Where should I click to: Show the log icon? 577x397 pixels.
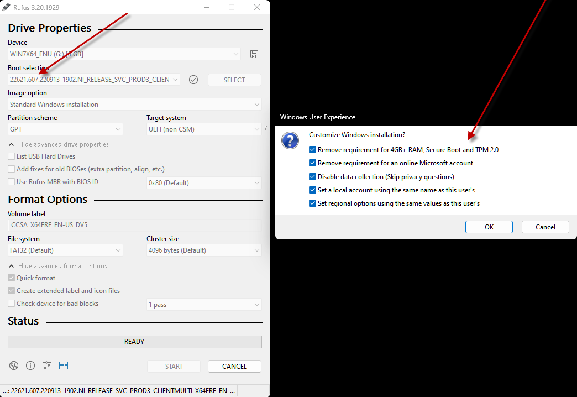click(x=64, y=365)
